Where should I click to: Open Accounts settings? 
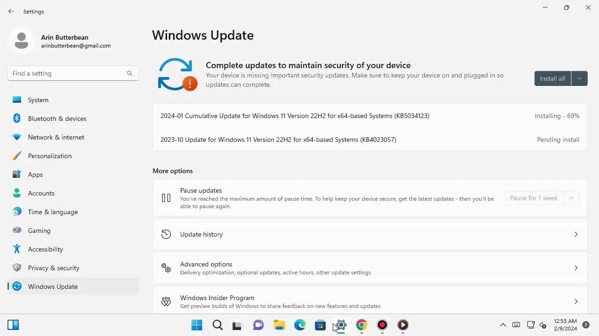[x=73, y=193]
